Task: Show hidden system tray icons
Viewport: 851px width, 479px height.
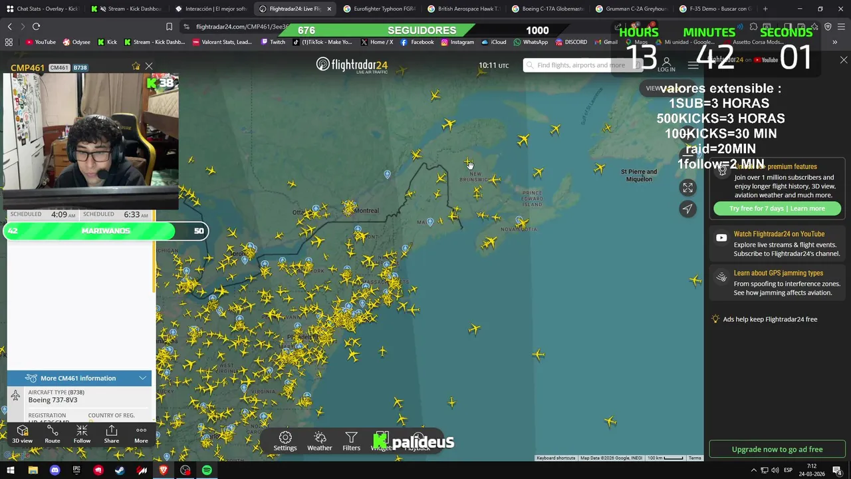Action: (x=753, y=470)
